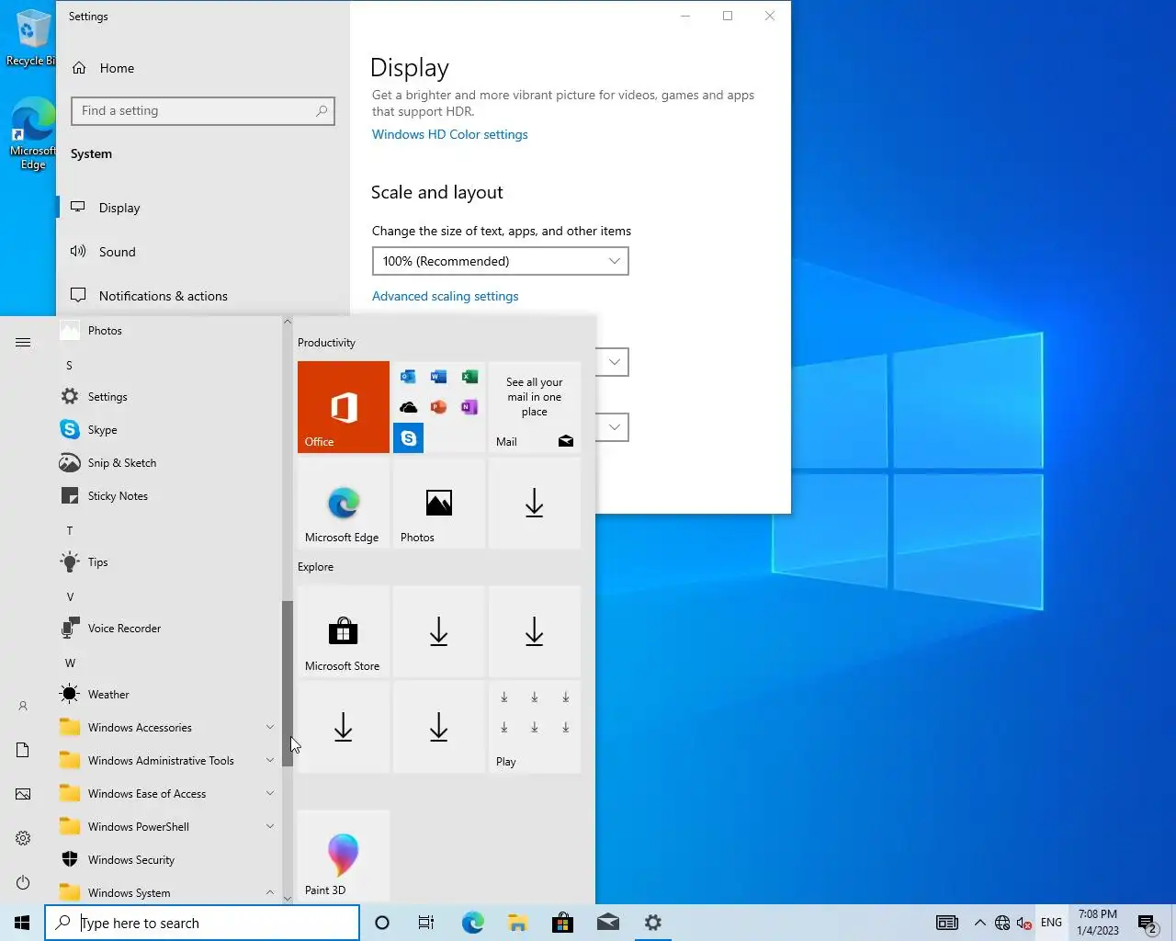Open the Skype small tile
The width and height of the screenshot is (1176, 941).
(408, 438)
